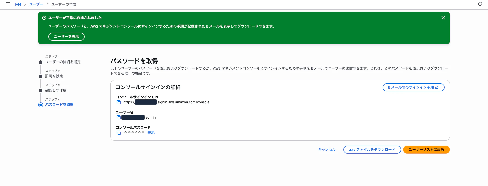Show the console password via 表示
The image size is (488, 186).
(x=151, y=133)
